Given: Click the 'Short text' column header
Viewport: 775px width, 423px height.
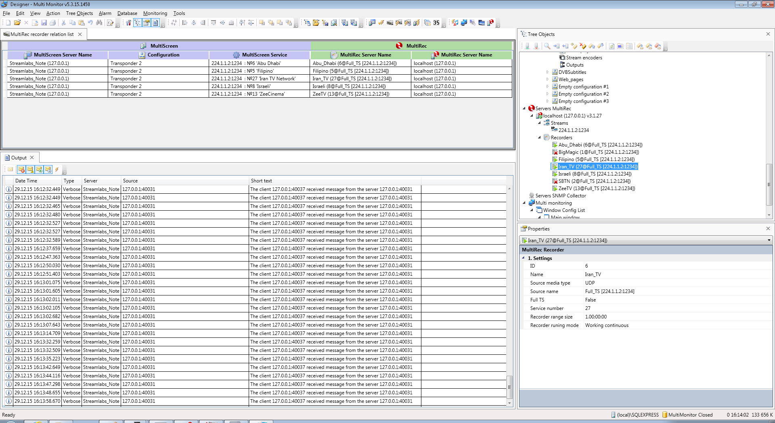Looking at the screenshot, I should point(261,181).
